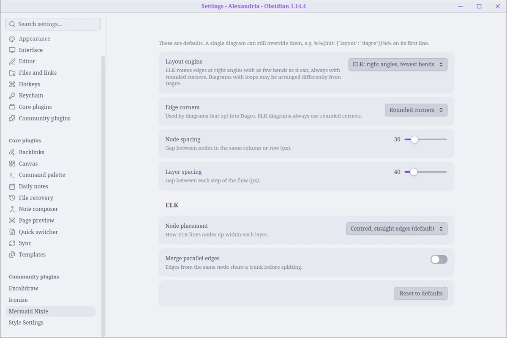Enable the Merge parallel edges toggle
This screenshot has width=507, height=338.
439,259
